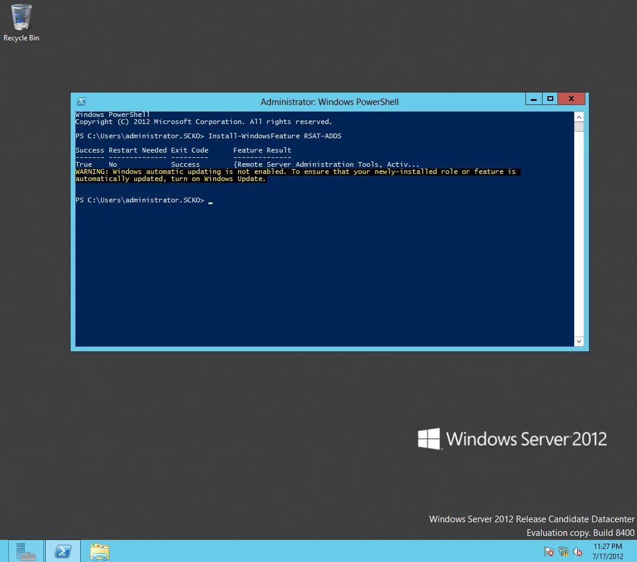The height and width of the screenshot is (562, 637).
Task: Click the network status tray icon
Action: 563,551
